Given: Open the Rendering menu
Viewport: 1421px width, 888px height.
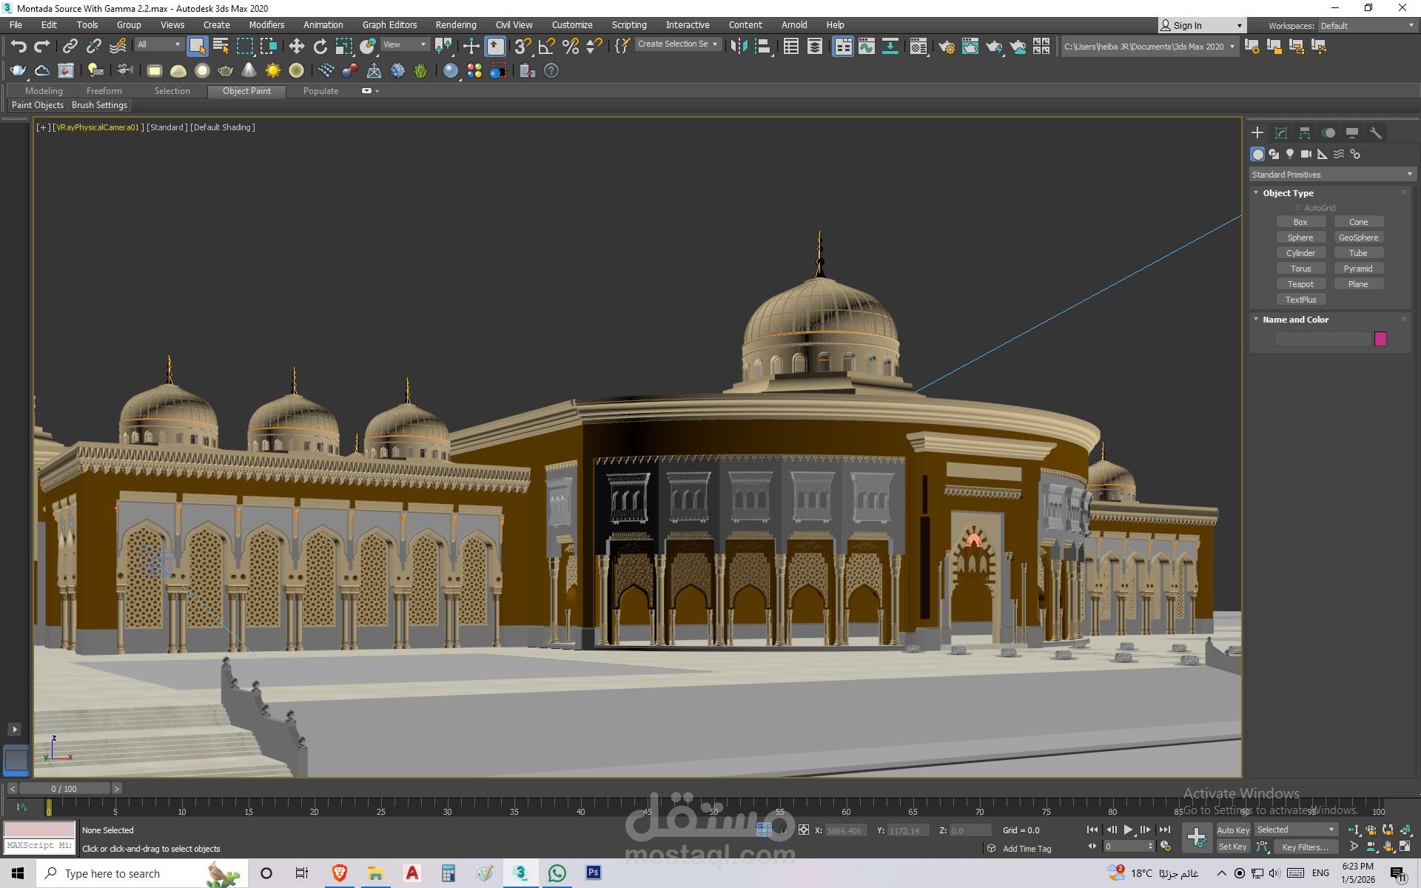Looking at the screenshot, I should coord(455,24).
